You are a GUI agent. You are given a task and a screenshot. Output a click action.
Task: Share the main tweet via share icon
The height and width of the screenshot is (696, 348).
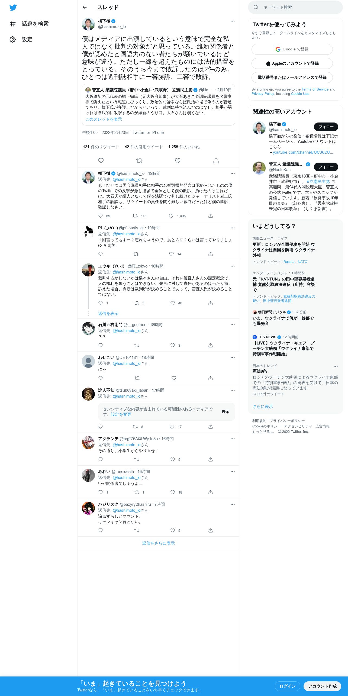point(216,161)
